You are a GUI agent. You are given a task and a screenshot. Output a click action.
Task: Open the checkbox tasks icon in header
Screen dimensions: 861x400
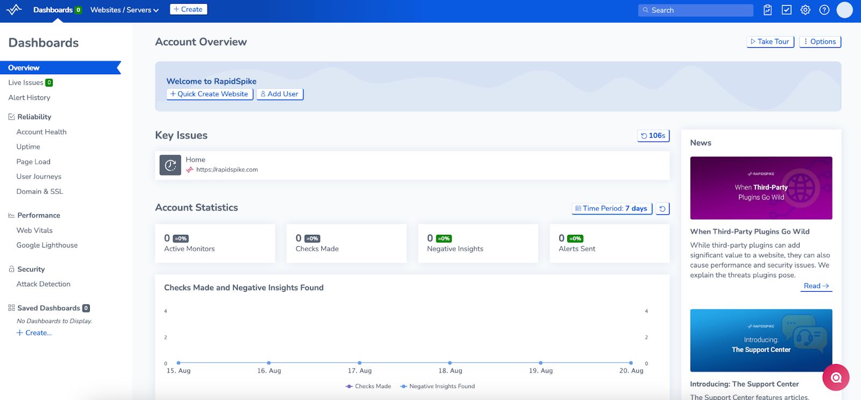pyautogui.click(x=787, y=10)
